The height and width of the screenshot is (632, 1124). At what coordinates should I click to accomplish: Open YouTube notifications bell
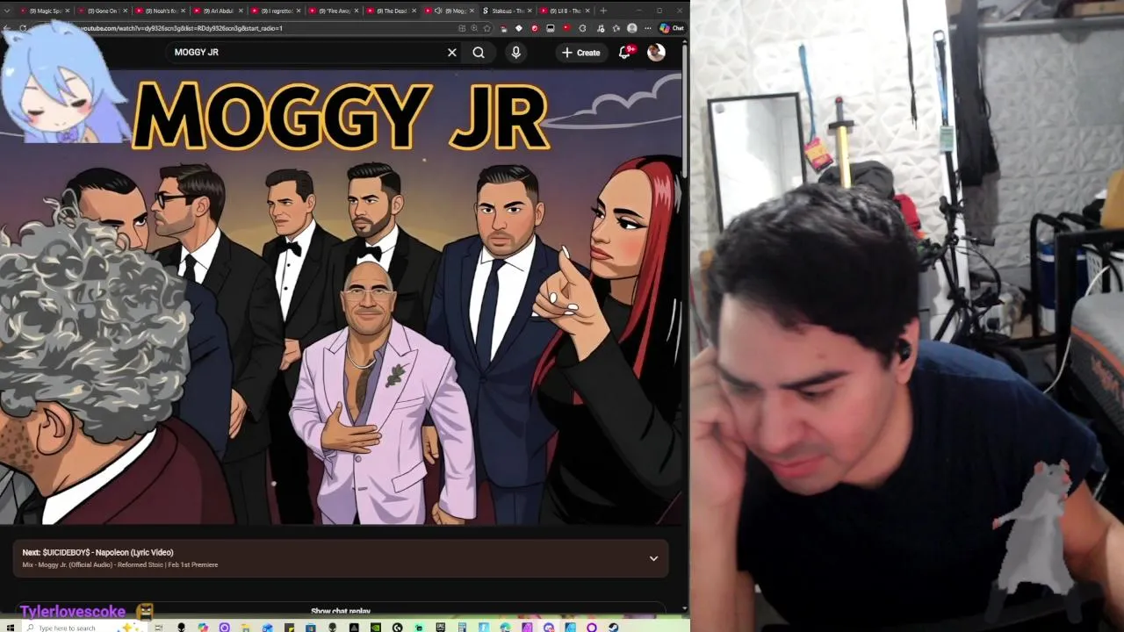coord(624,53)
